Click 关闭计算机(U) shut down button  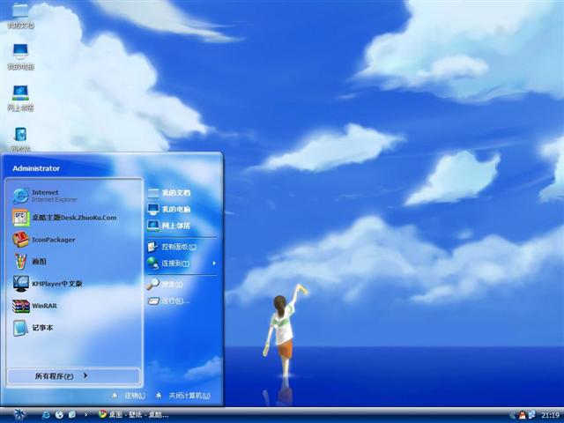coord(183,396)
